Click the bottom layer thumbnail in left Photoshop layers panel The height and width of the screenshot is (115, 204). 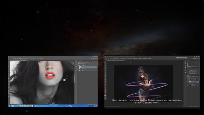pos(80,70)
